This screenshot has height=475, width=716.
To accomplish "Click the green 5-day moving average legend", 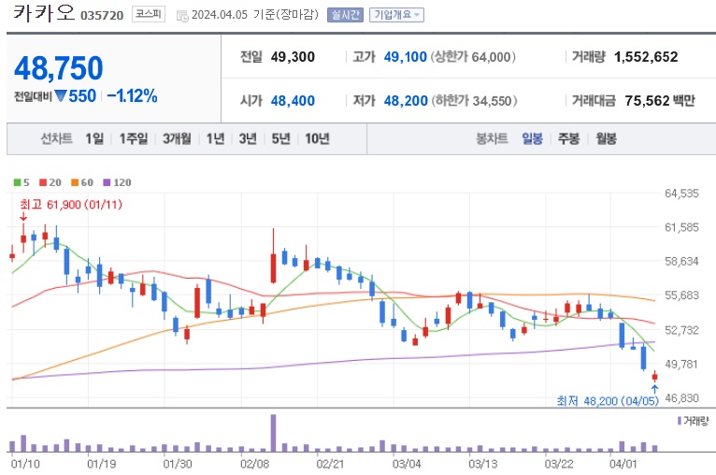I will (21, 182).
